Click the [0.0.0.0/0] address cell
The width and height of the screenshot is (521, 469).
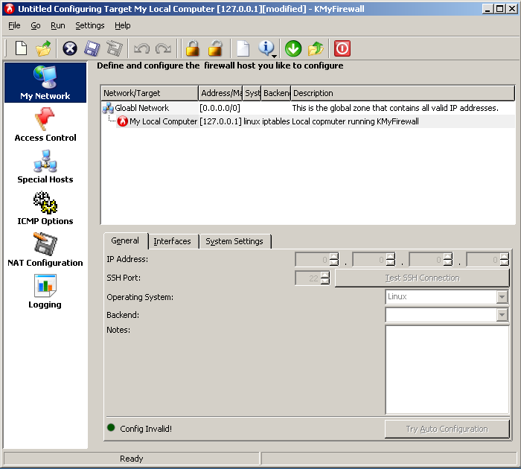[220, 108]
